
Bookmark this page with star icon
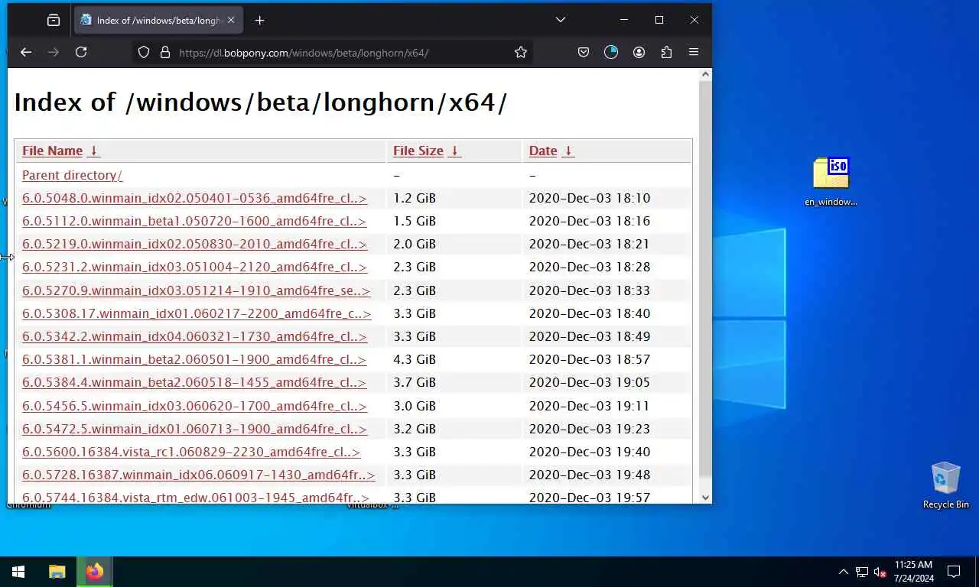[x=521, y=53]
